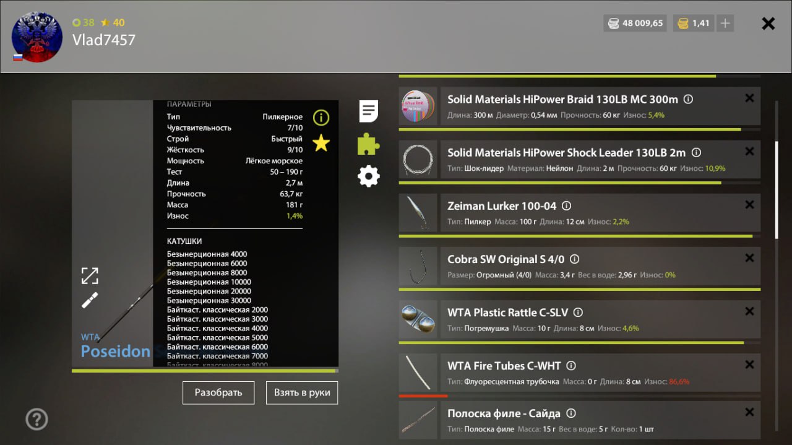Click the player avatar Vlad7457
This screenshot has height=445, width=792.
point(37,37)
